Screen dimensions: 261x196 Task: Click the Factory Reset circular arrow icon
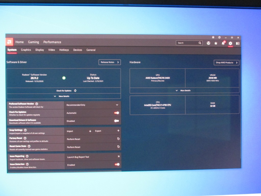pyautogui.click(x=118, y=139)
